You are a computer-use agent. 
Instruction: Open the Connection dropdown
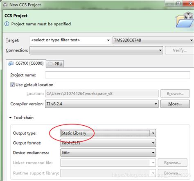(x=160, y=50)
